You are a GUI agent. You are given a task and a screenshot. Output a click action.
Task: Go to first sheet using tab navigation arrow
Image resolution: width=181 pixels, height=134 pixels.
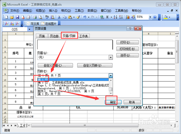(x=4, y=126)
